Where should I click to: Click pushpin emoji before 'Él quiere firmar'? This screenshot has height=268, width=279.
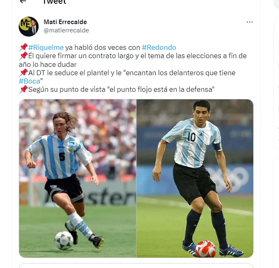click(x=24, y=56)
